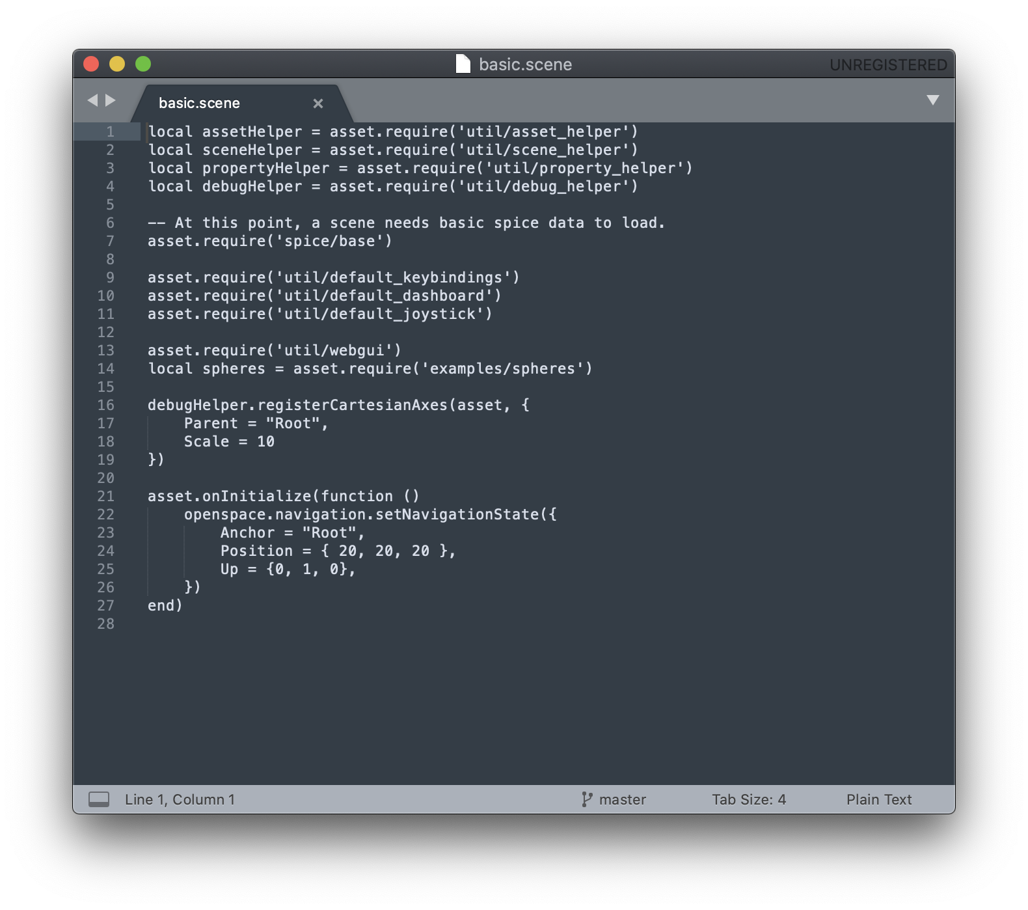This screenshot has width=1028, height=910.
Task: Click the Up = {0, 1, 0} line
Action: 288,569
